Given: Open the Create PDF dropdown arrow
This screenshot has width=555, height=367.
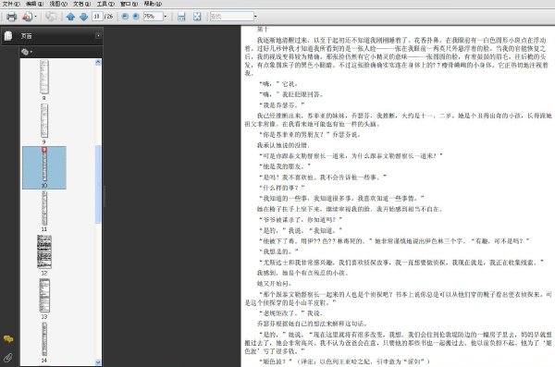Looking at the screenshot, I should click(35, 17).
